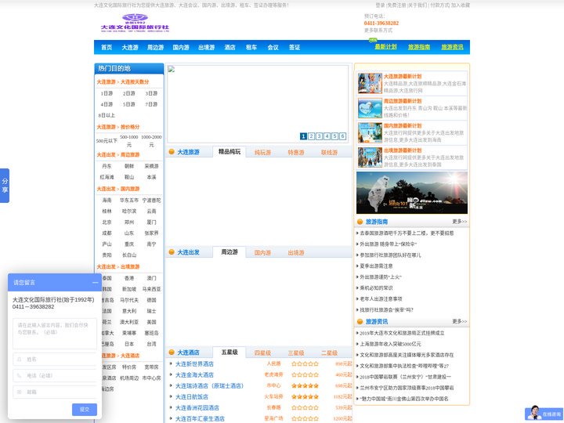This screenshot has width=564, height=423.
Task: Click the orange bullet beside 大连旅游 section
Action: pos(172,152)
